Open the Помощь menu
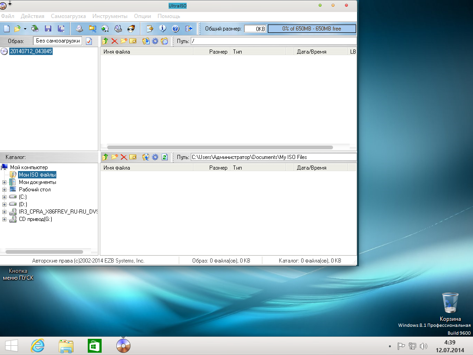Screen dimensions: 473x355 [x=169, y=16]
